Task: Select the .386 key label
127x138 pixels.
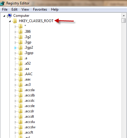Action: [27, 32]
